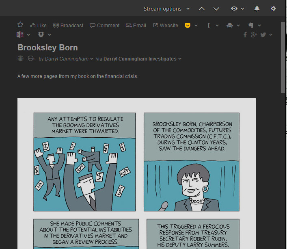Share on Twitter

click(263, 35)
